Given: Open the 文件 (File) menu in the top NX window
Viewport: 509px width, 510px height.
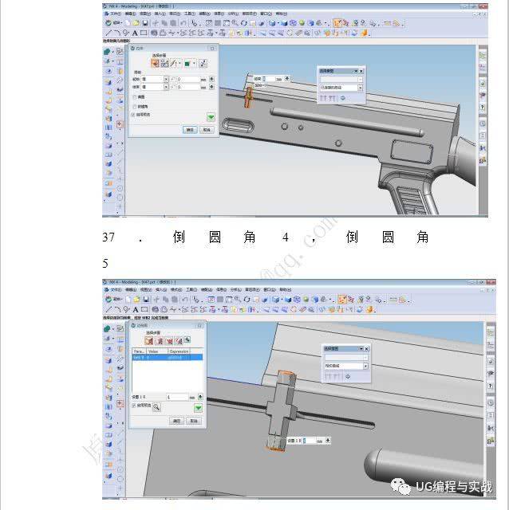Looking at the screenshot, I should (x=115, y=14).
